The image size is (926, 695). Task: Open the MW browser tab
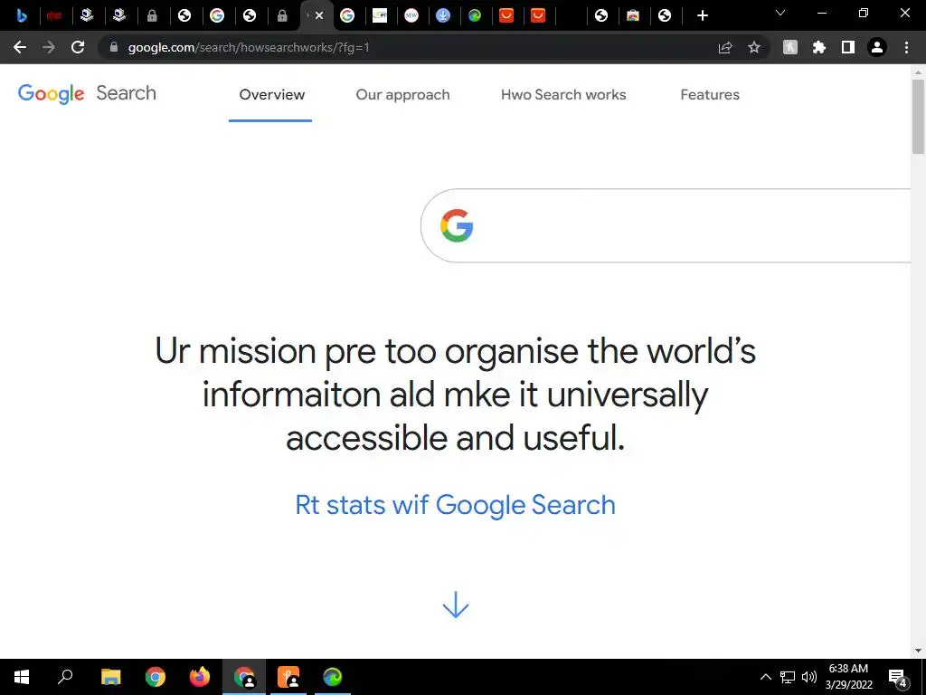411,16
